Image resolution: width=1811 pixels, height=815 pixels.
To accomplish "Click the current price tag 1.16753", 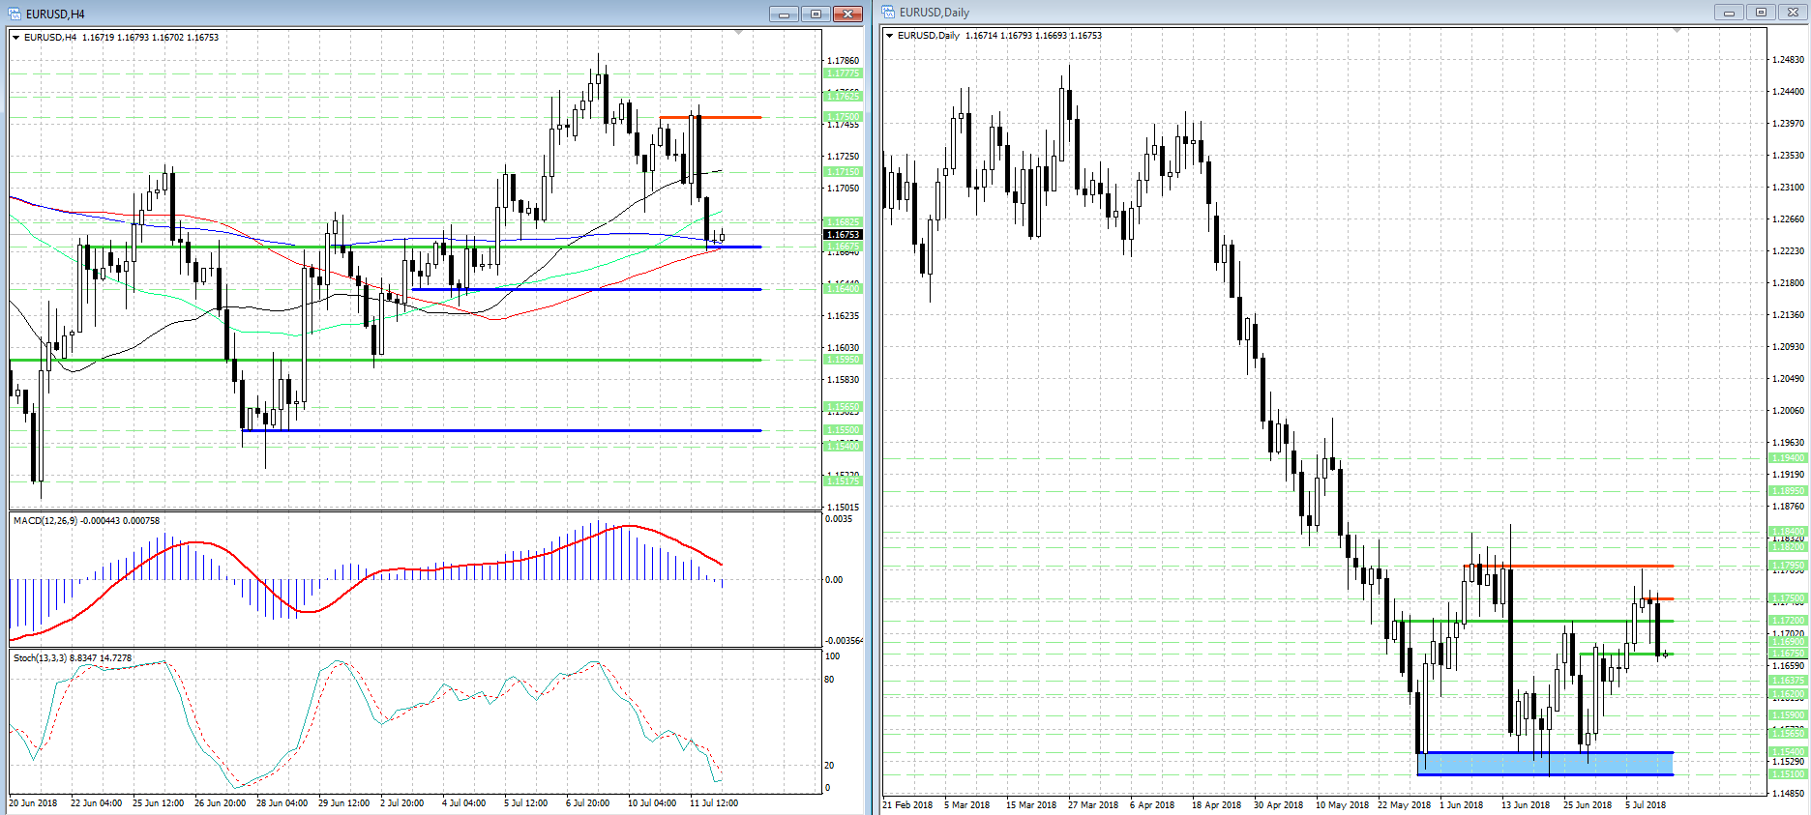I will [843, 235].
